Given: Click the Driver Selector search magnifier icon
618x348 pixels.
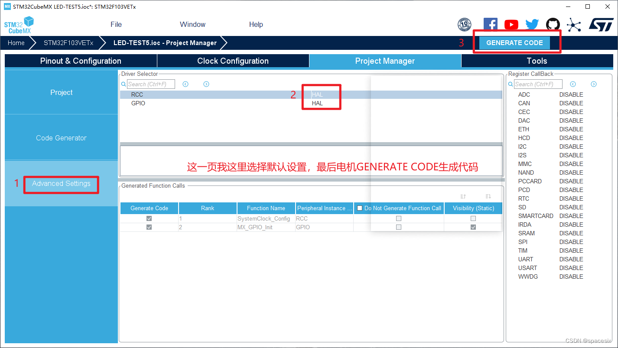Looking at the screenshot, I should click(124, 84).
